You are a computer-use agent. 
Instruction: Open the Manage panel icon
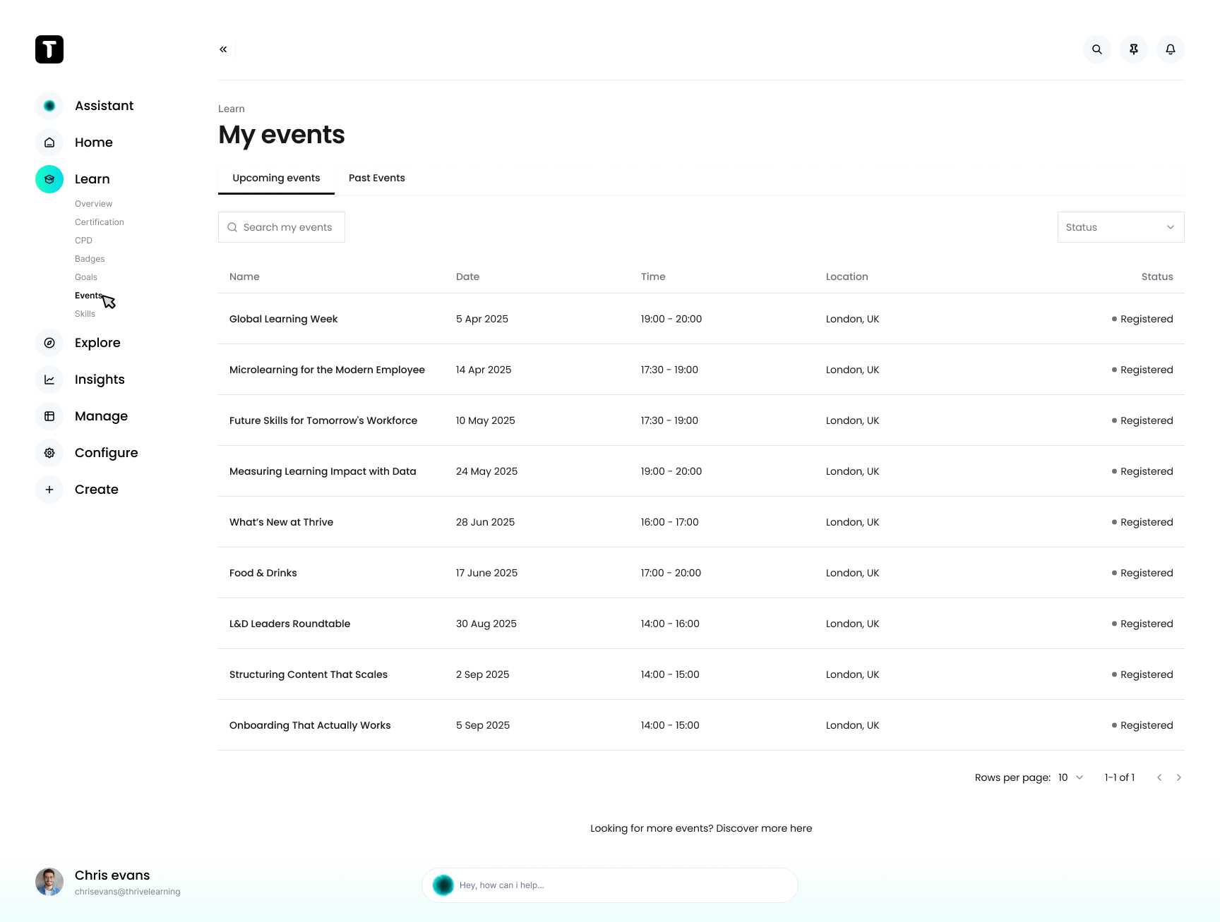click(x=49, y=416)
